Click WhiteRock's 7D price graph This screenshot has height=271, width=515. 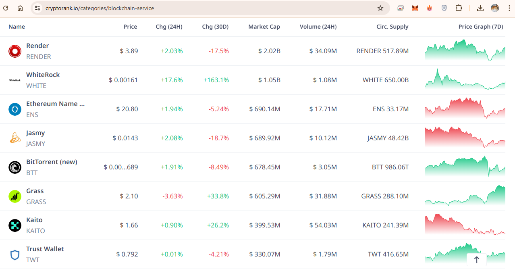coord(465,79)
